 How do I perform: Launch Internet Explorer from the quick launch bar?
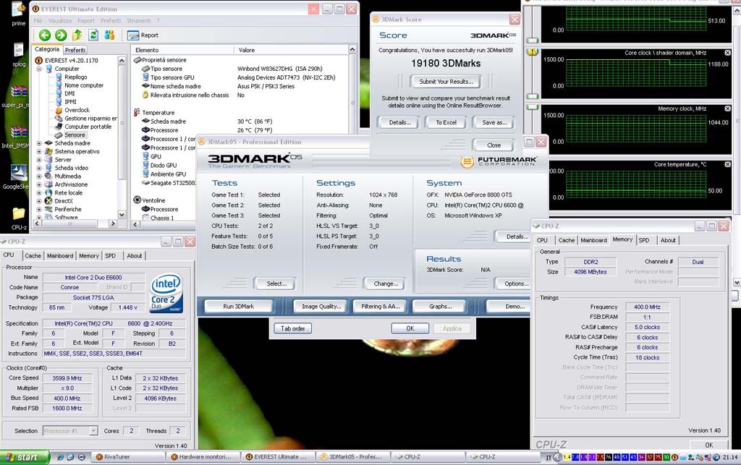point(61,457)
